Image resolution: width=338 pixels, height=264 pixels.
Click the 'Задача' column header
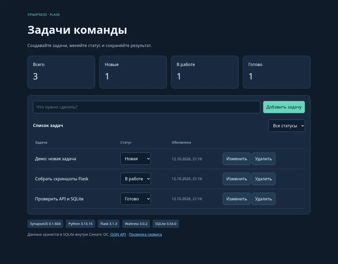(x=41, y=143)
